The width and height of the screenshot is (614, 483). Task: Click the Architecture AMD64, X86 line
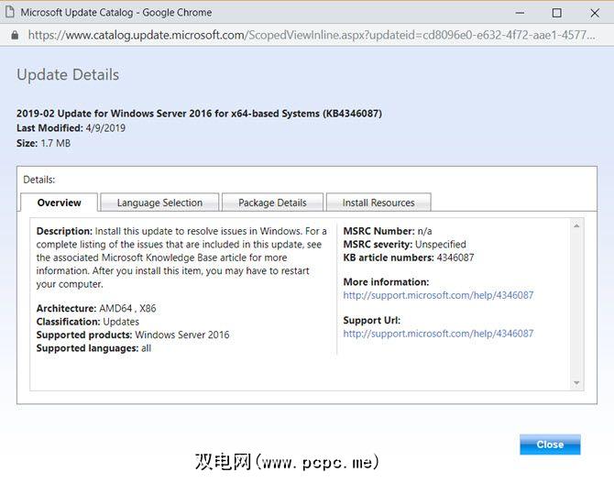coord(96,308)
